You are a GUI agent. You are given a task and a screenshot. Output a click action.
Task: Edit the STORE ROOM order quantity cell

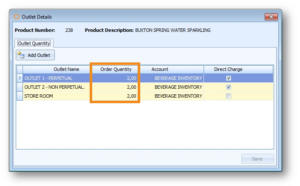click(116, 96)
